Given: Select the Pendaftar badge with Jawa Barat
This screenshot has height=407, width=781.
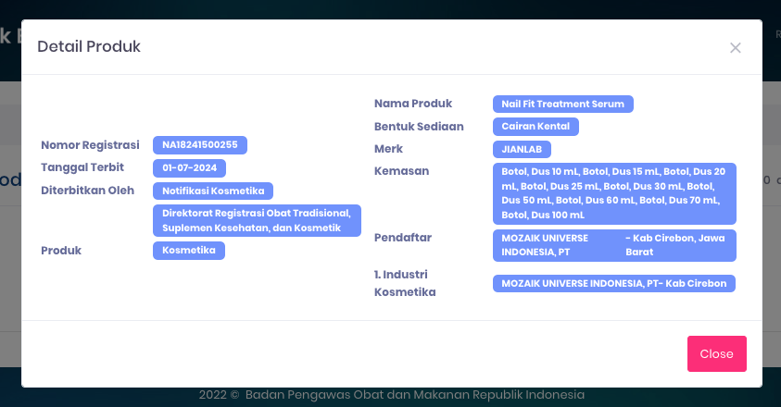Looking at the screenshot, I should [614, 245].
